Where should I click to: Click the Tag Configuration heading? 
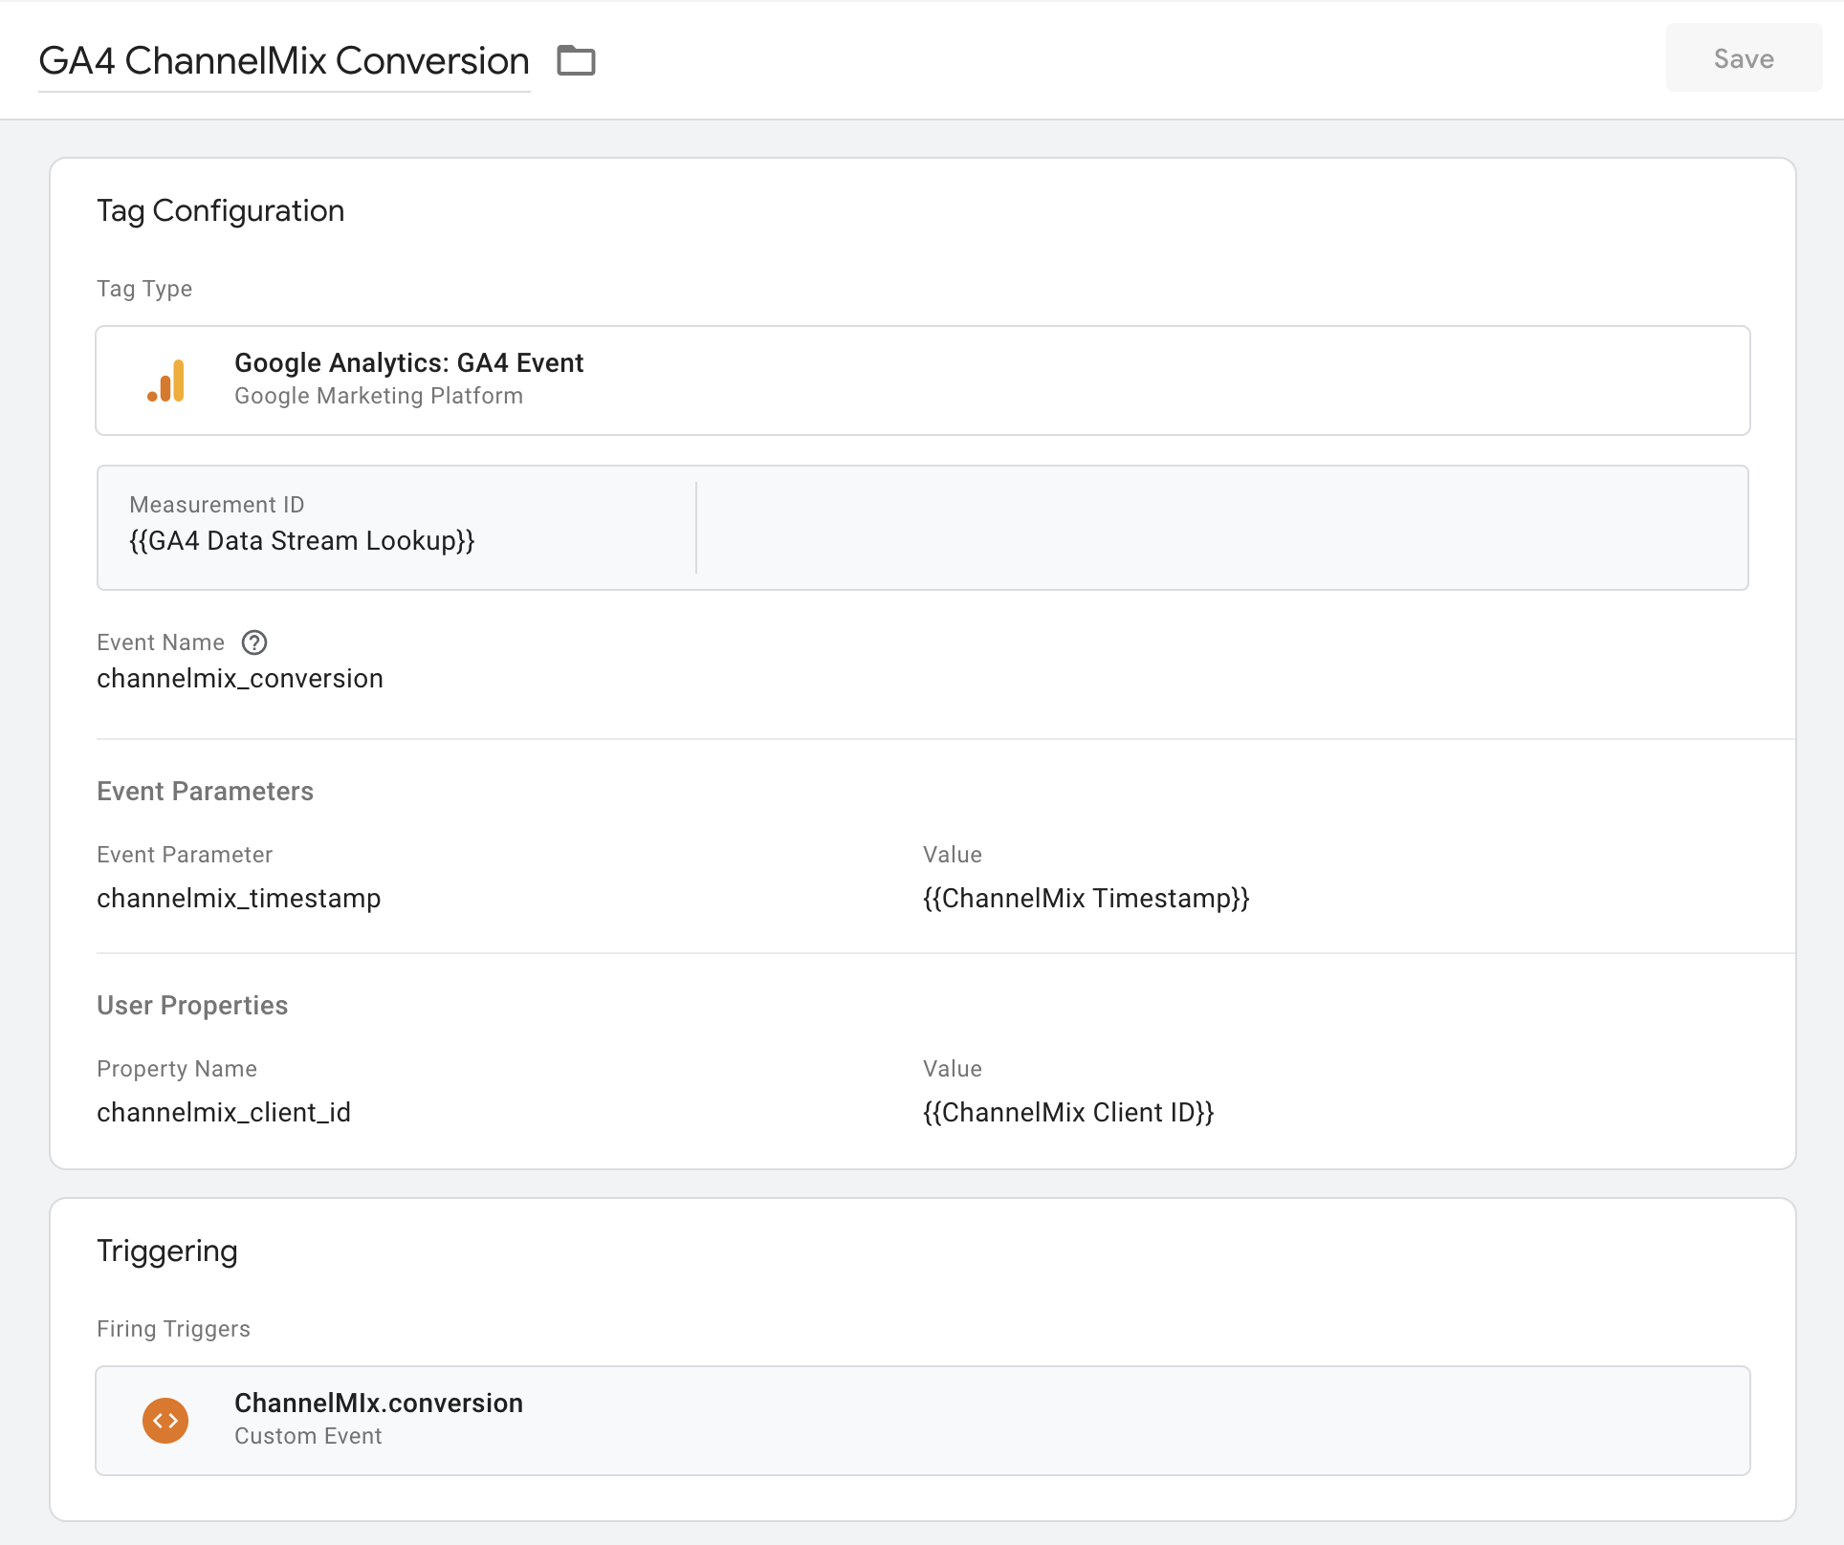coord(221,211)
